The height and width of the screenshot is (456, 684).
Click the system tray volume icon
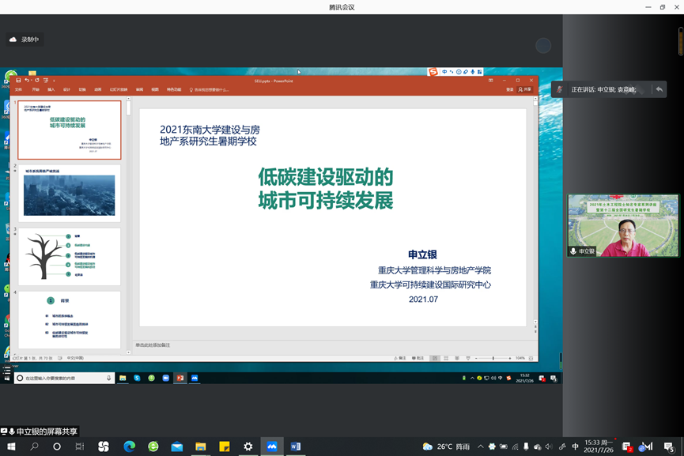[x=550, y=447]
